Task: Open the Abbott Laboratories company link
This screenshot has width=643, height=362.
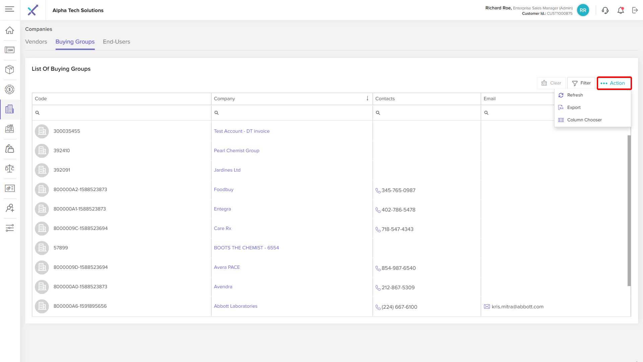Action: pyautogui.click(x=235, y=306)
